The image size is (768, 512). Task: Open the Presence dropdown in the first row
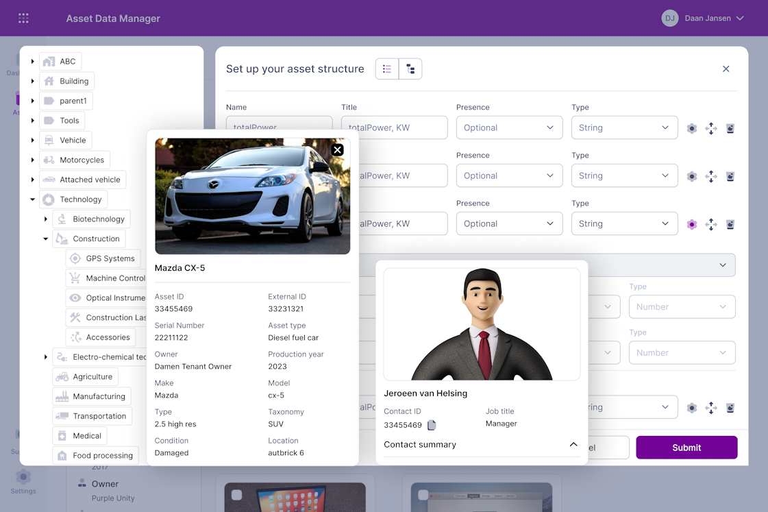[510, 127]
